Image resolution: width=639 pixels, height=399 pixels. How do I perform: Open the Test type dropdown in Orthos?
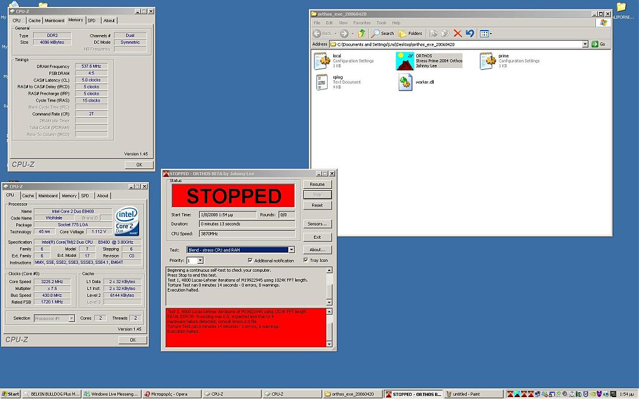tap(291, 249)
